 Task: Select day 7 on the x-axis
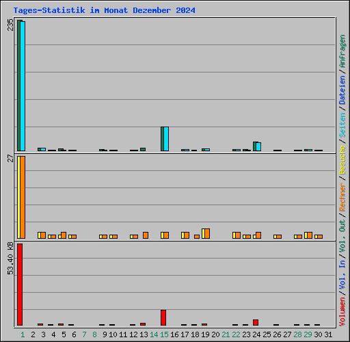84,334
